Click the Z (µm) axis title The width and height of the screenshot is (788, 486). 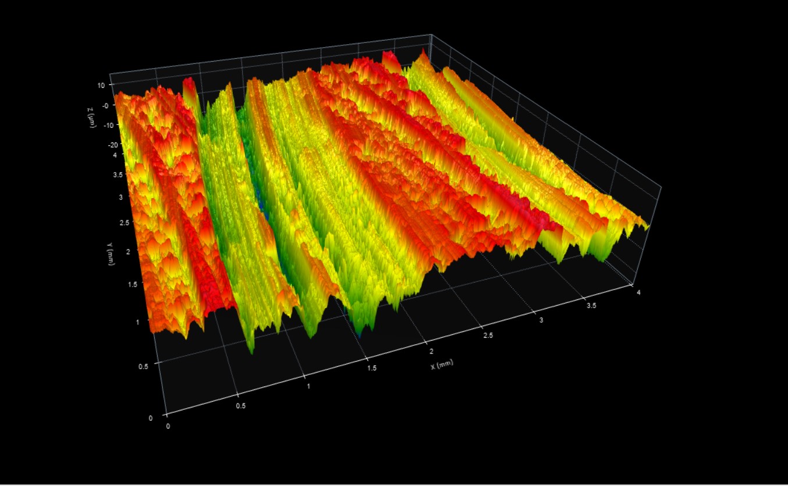tap(92, 118)
